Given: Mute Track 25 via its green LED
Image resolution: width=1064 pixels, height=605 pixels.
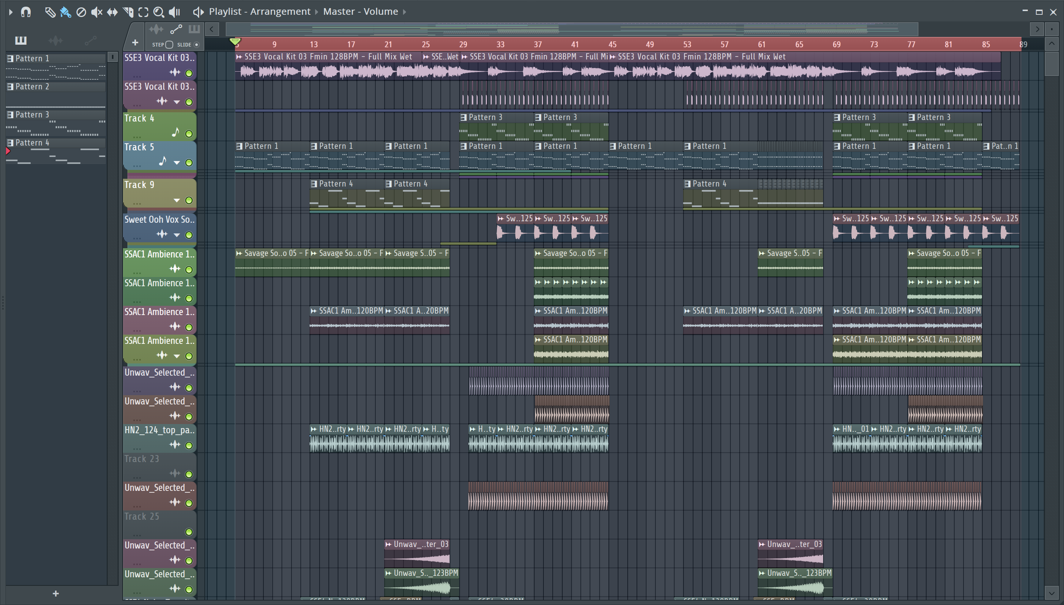Looking at the screenshot, I should 189,532.
